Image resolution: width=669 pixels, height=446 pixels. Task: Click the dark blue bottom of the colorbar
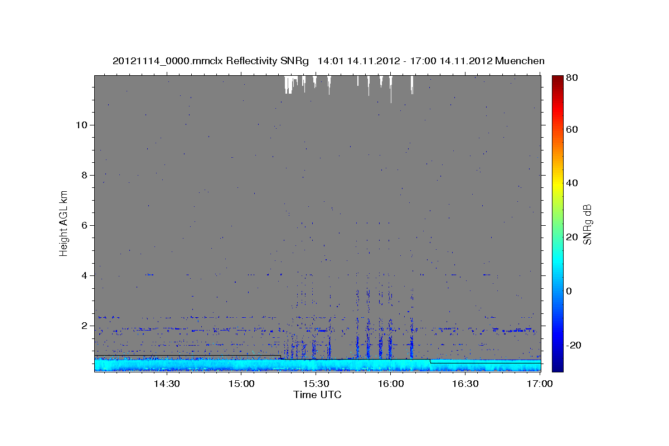coord(557,365)
